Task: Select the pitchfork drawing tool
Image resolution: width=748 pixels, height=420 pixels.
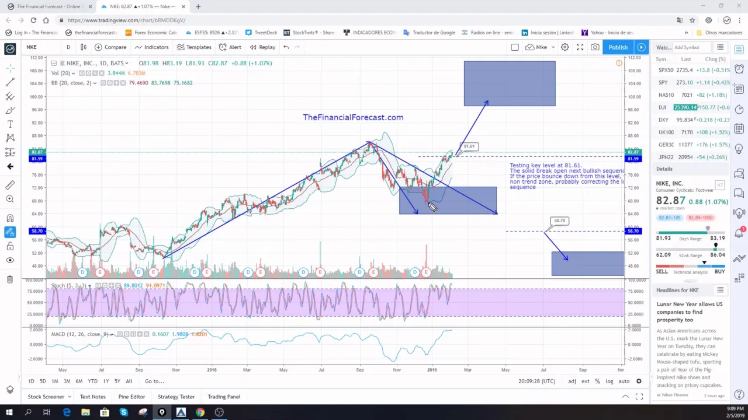Action: (x=10, y=96)
